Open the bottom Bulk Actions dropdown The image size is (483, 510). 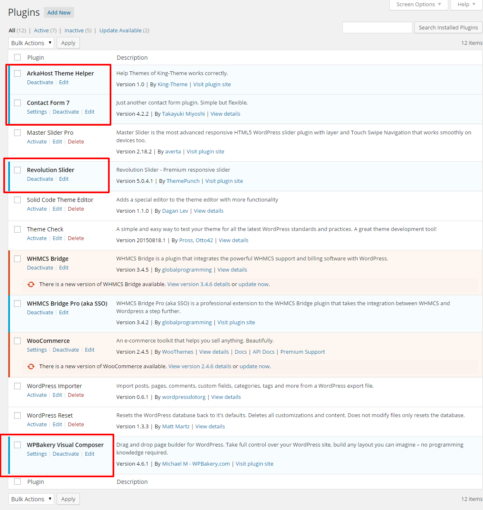31,499
